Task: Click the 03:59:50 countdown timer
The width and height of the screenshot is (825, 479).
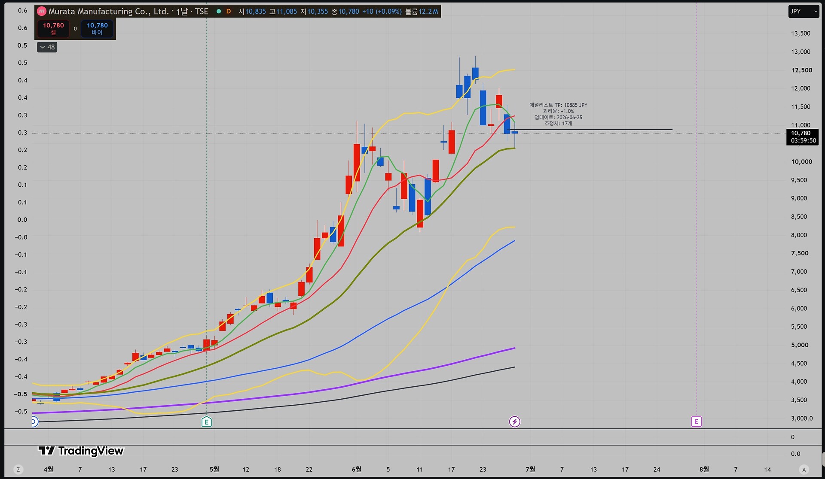Action: [x=803, y=141]
